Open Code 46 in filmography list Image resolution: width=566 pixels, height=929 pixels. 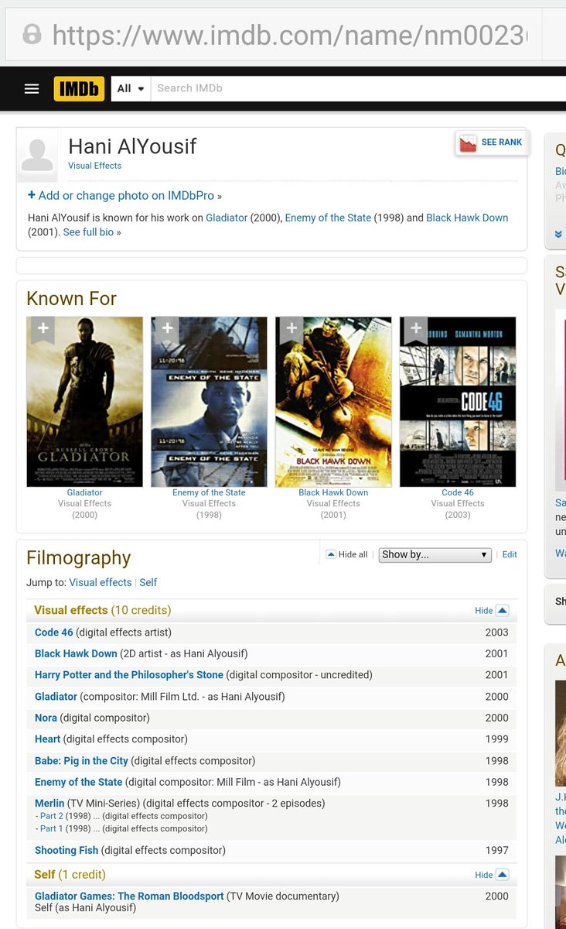54,632
